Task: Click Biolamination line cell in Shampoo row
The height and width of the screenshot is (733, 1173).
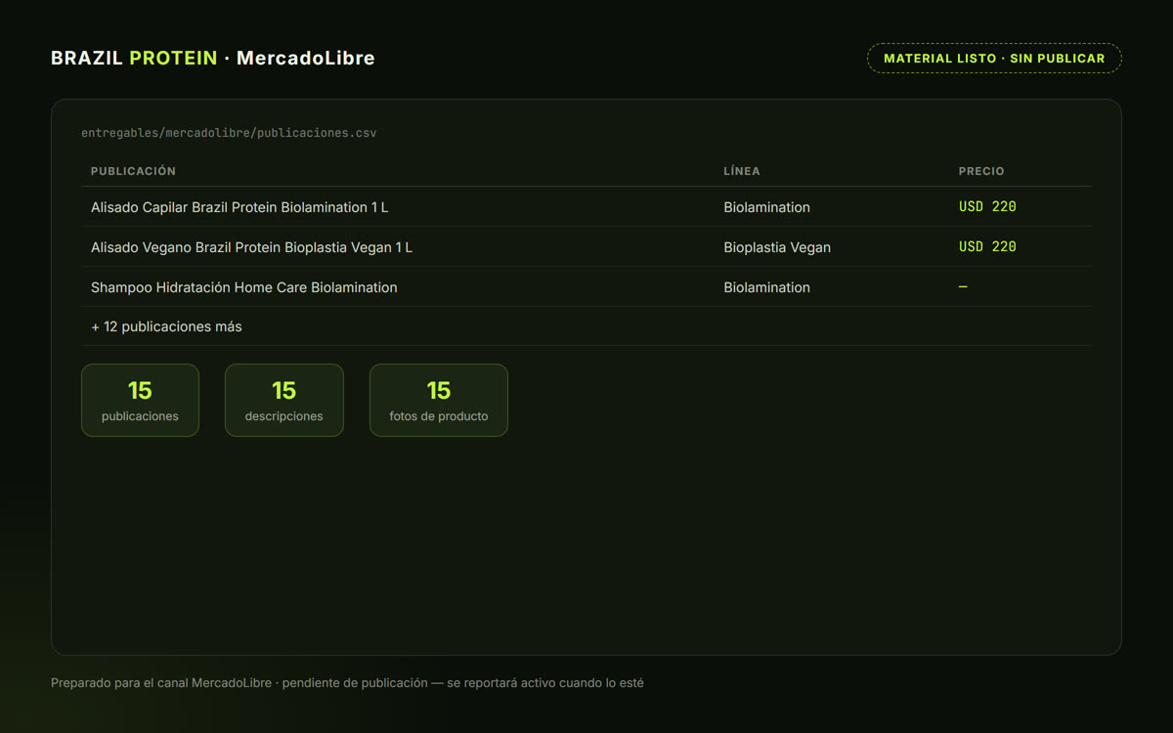Action: [766, 287]
